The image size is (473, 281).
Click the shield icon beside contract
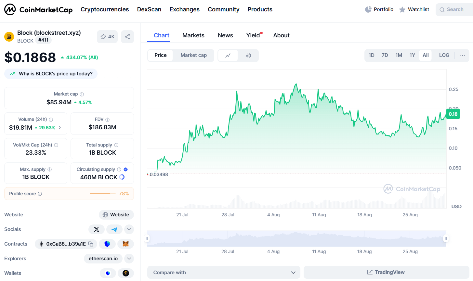tap(107, 244)
